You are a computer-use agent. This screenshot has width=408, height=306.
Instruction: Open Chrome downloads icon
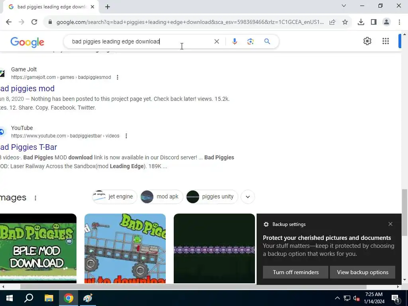click(361, 22)
